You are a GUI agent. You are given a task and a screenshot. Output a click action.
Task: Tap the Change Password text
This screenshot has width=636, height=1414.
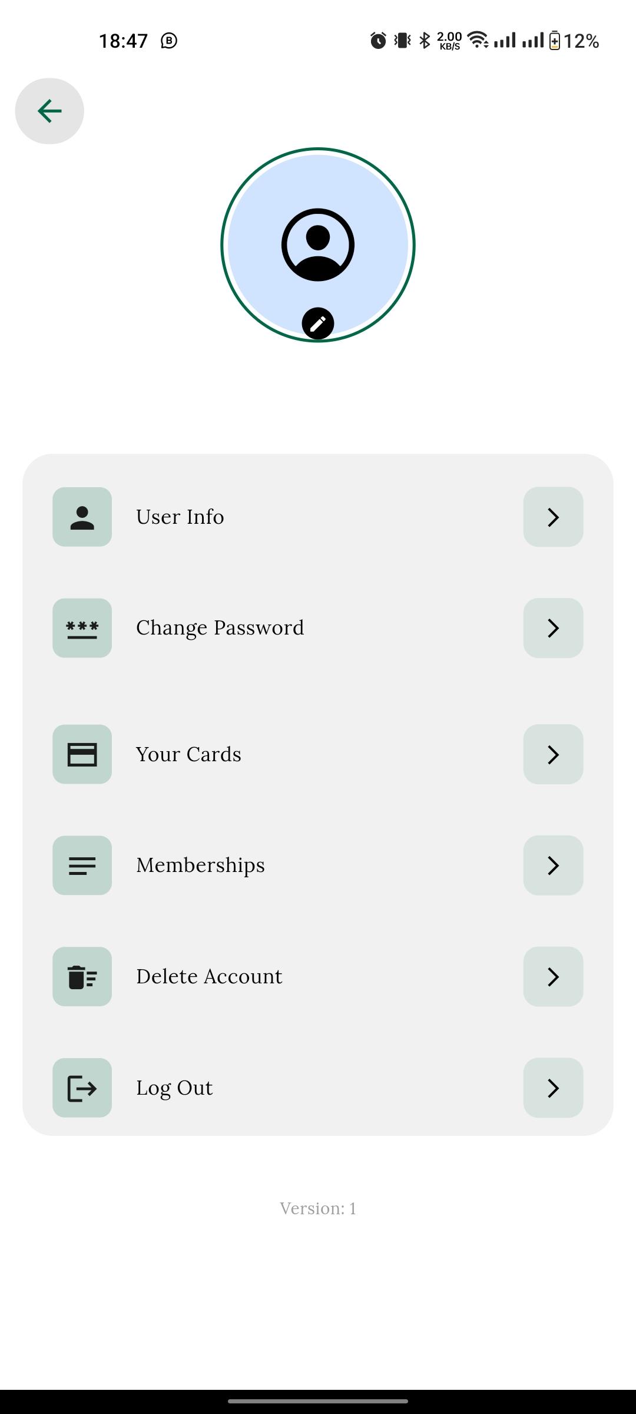(220, 628)
